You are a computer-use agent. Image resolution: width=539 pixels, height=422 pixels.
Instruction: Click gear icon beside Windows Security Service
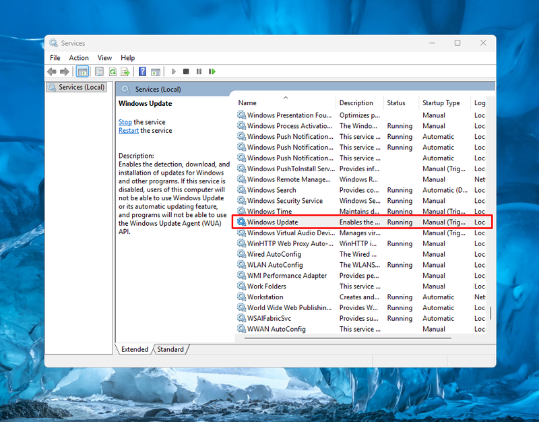point(242,200)
